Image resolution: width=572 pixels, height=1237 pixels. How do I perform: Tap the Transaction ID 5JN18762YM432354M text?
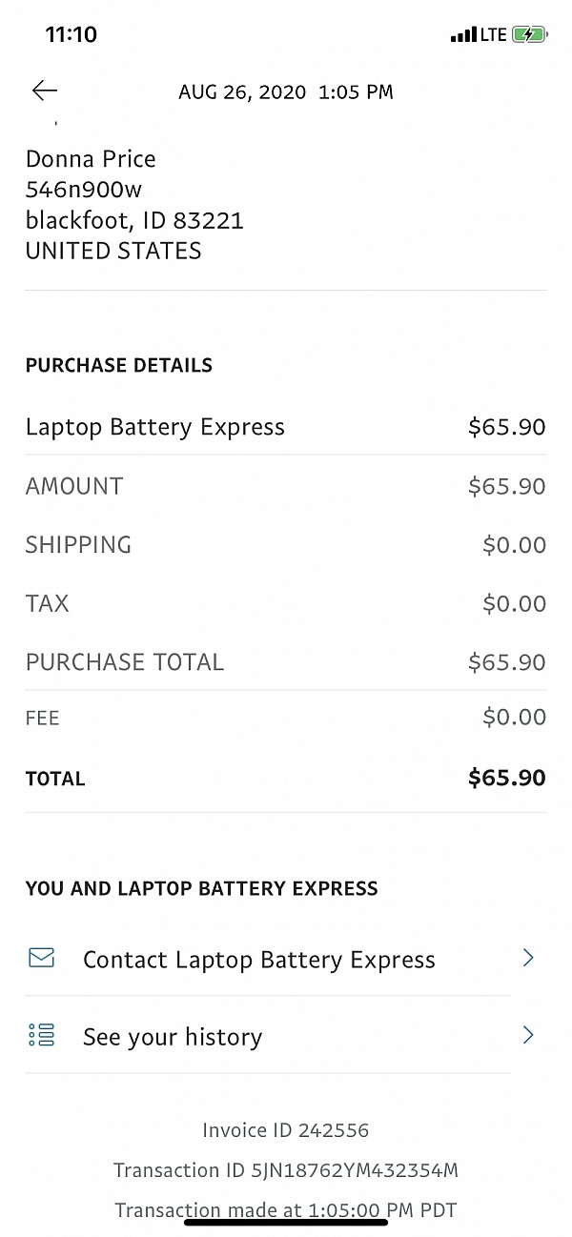[x=286, y=1170]
